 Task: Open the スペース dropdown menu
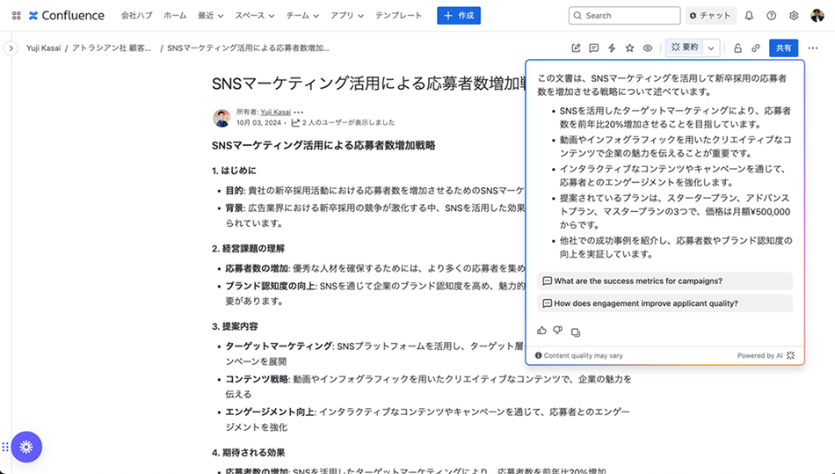tap(256, 16)
